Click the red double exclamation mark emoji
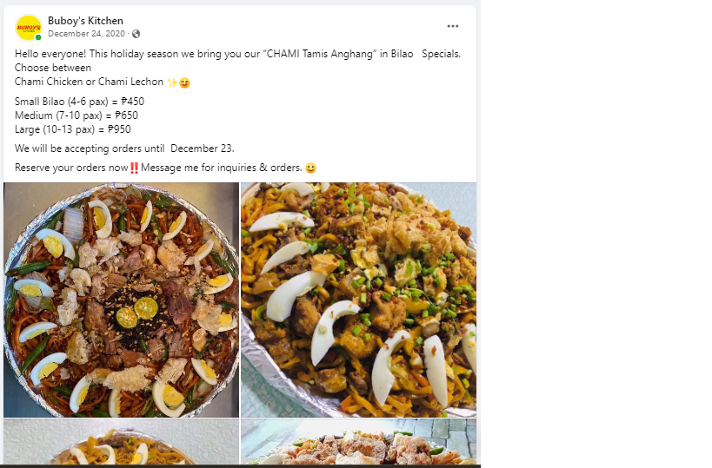Viewport: 712px width, 468px height. [134, 168]
